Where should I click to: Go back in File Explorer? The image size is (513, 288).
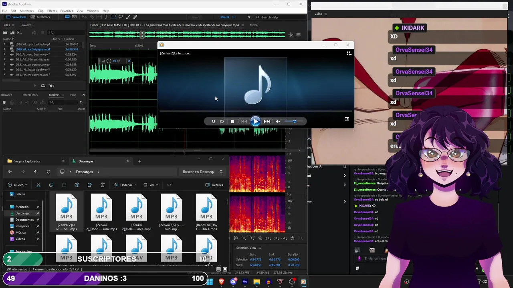coord(10,172)
